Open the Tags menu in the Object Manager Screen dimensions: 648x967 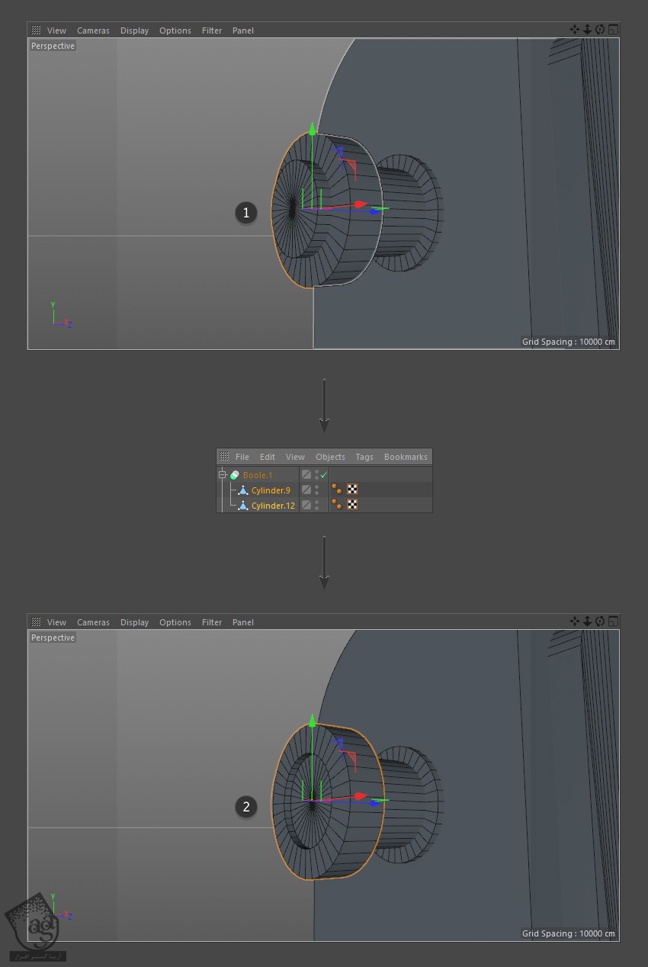click(364, 457)
